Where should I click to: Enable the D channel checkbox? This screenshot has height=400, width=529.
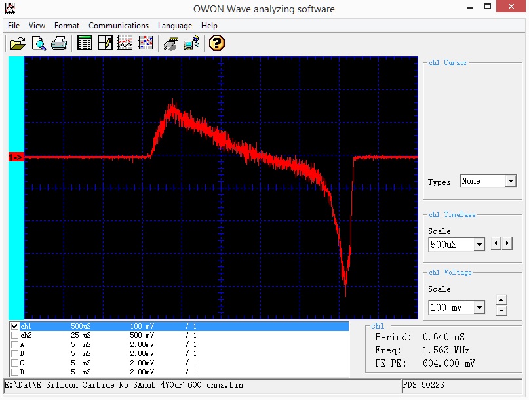14,372
